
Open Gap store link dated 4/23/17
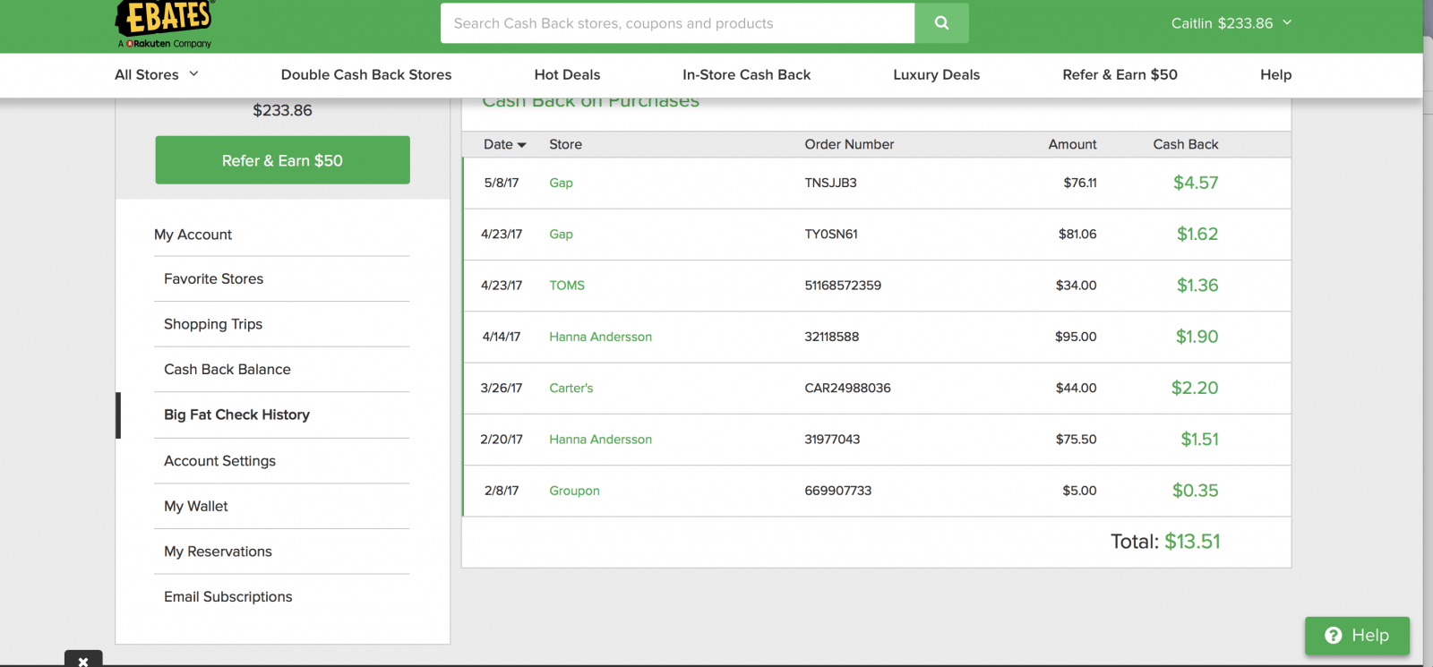click(x=561, y=234)
